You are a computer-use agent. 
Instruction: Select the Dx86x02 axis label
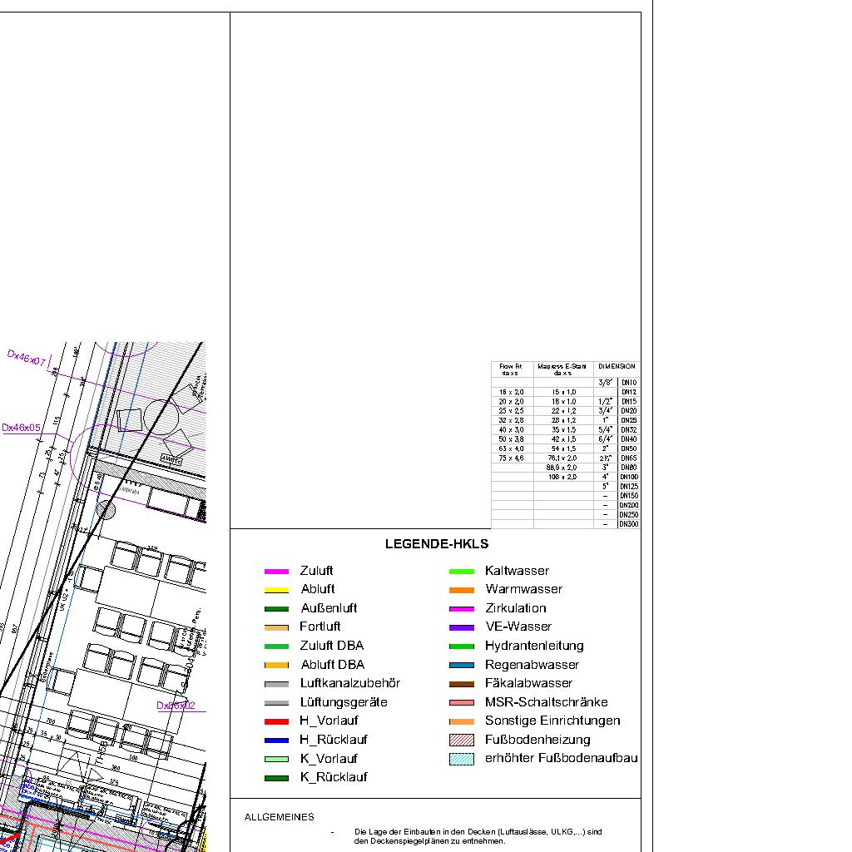tap(176, 706)
